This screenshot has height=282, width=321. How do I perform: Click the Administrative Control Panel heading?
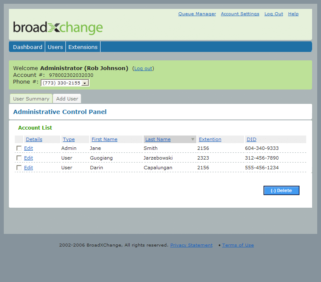(x=60, y=112)
